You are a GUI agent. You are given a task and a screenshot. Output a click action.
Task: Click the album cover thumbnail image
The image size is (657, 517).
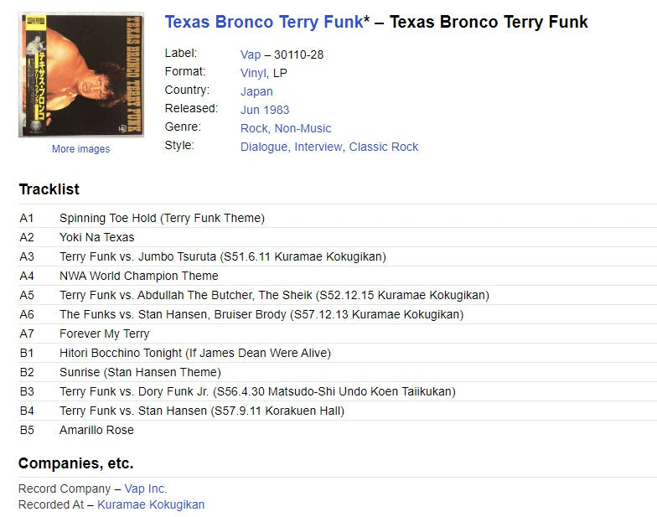(x=80, y=75)
